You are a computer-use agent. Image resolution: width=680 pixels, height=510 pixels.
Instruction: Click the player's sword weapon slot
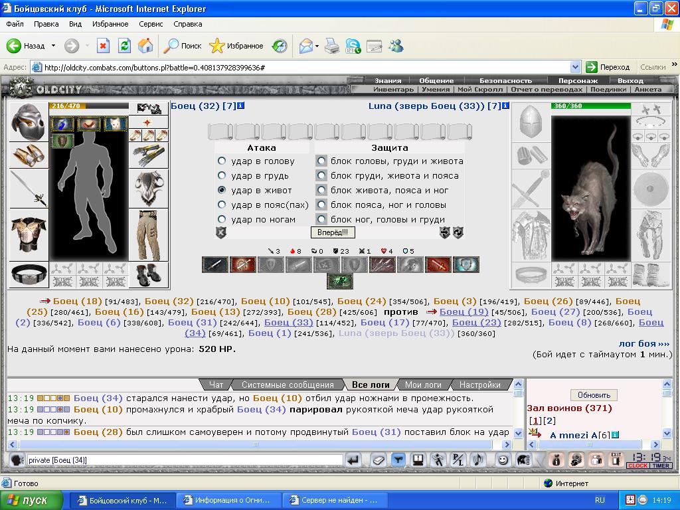click(x=29, y=188)
